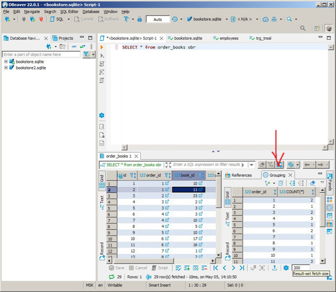Viewport: 336px width, 292px height.
Task: Click the Rollback button in toolbar
Action: click(109, 19)
